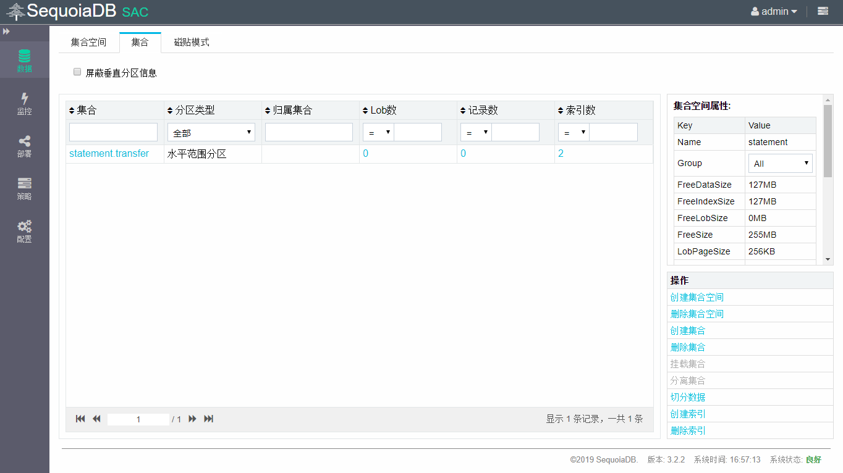Open the 记录数 comparison operator dropdown
The image size is (843, 473).
pyautogui.click(x=476, y=132)
